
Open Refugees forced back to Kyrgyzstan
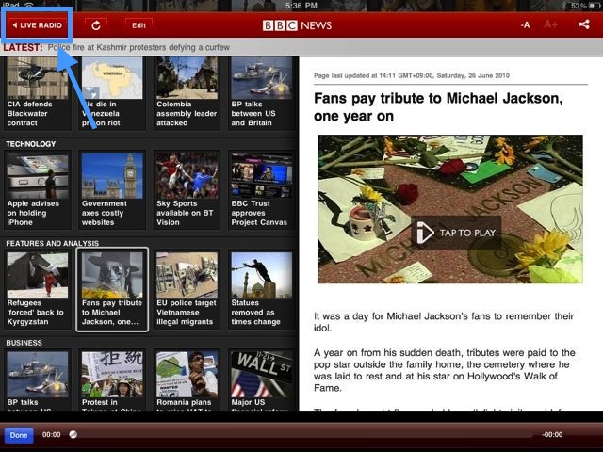[x=38, y=289]
